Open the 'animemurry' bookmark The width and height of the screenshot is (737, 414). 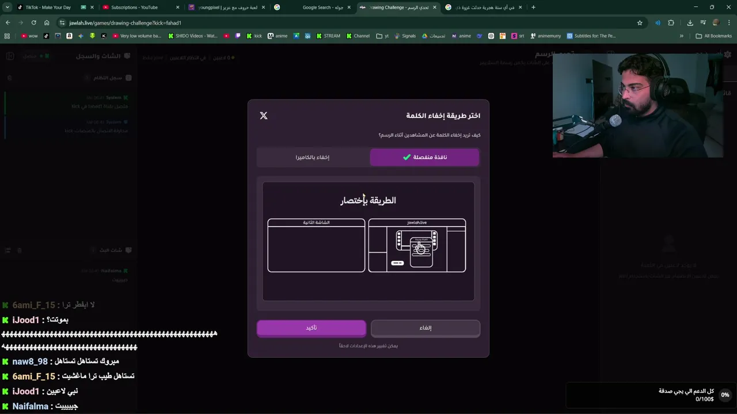pyautogui.click(x=545, y=36)
